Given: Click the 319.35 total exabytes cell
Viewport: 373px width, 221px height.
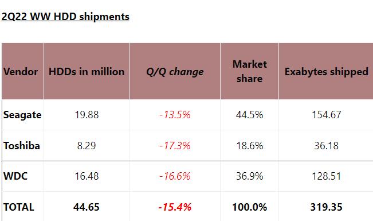Looking at the screenshot, I should pos(327,207).
